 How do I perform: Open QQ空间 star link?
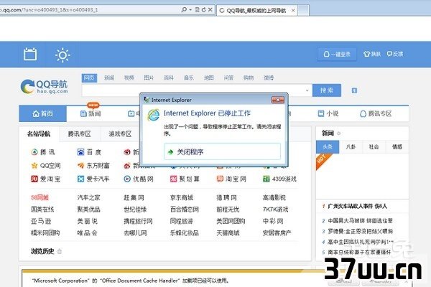[x=46, y=165]
